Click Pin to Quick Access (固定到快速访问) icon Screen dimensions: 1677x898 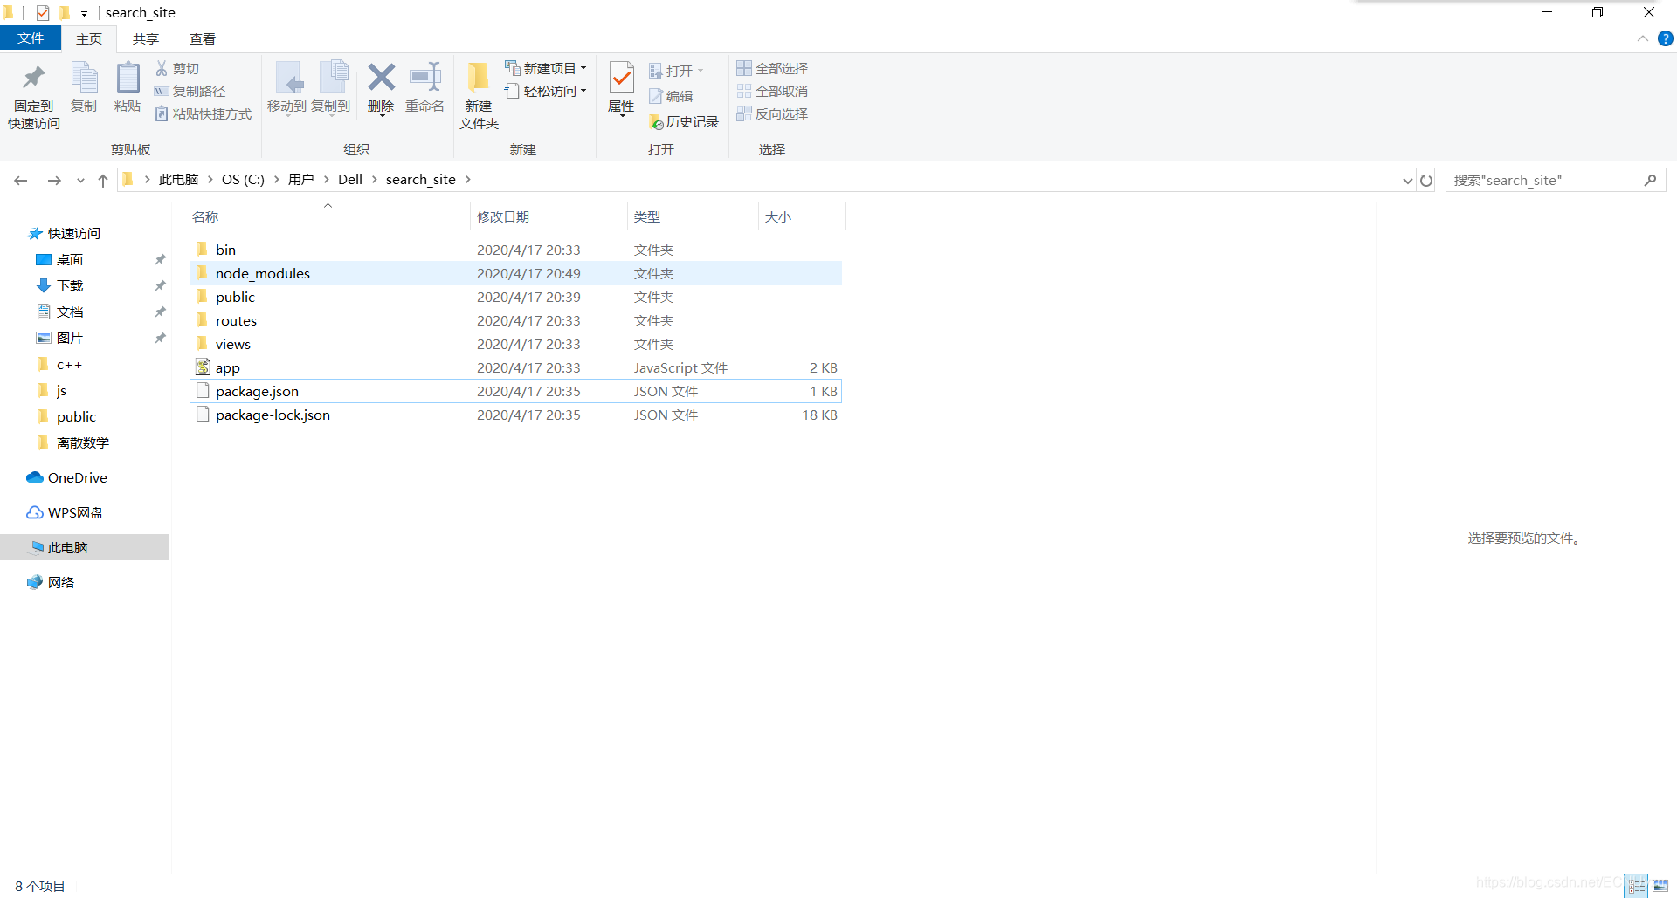tap(34, 78)
